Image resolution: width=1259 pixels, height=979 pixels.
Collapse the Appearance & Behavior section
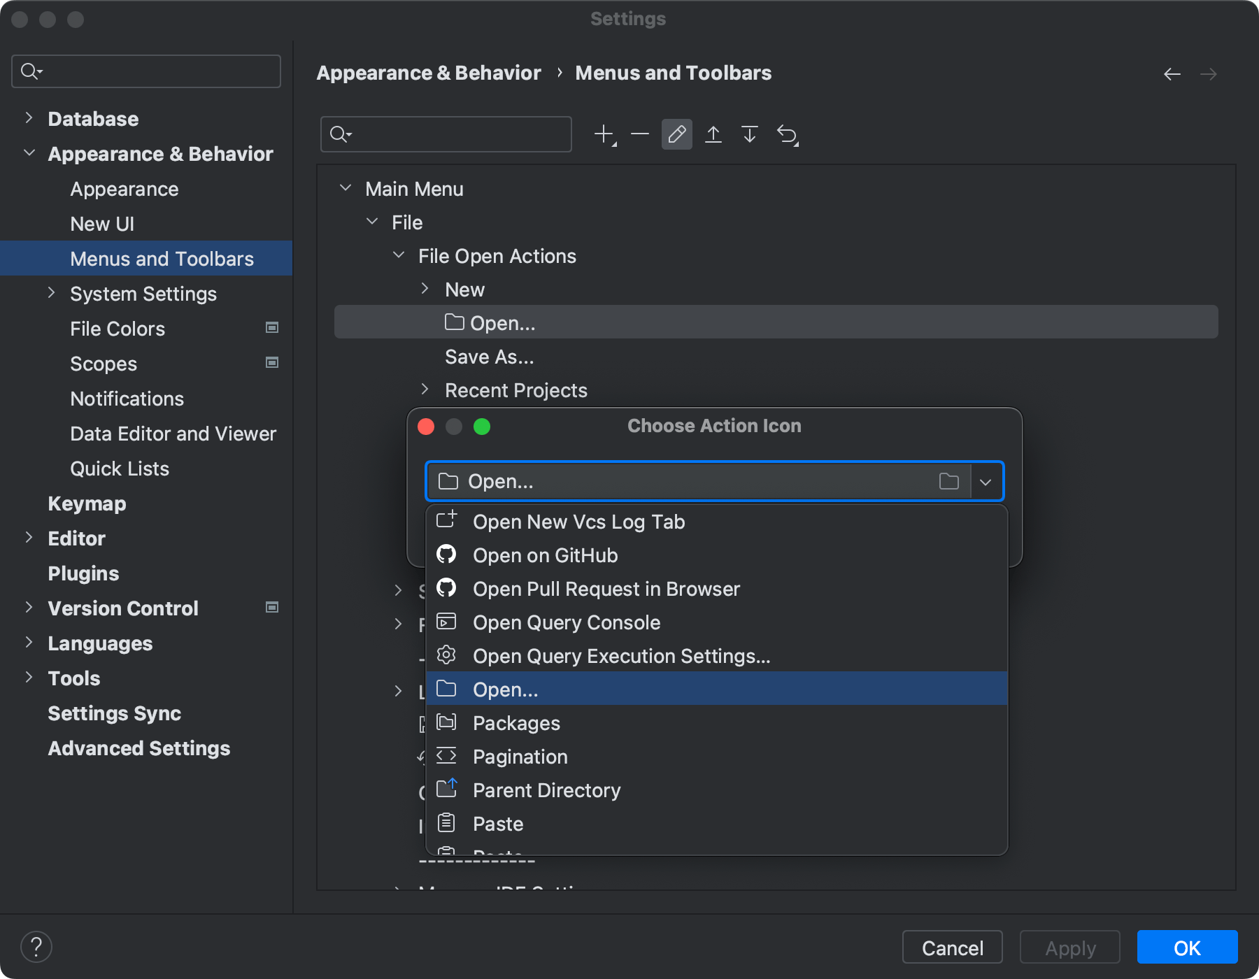(29, 153)
